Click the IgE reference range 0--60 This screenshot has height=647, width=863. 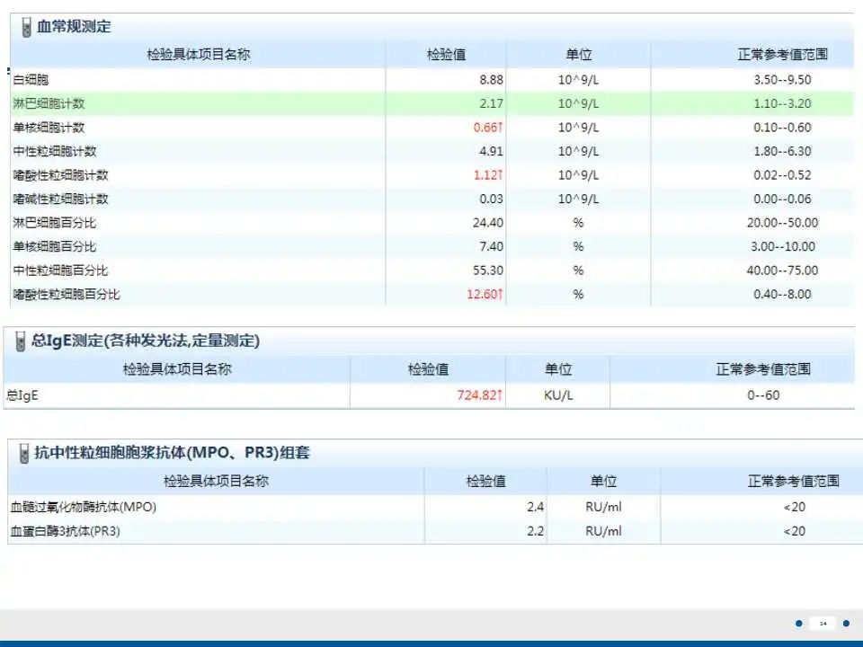click(x=763, y=395)
